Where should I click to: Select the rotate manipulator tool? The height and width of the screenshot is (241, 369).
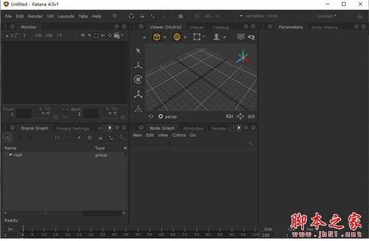pyautogui.click(x=138, y=79)
